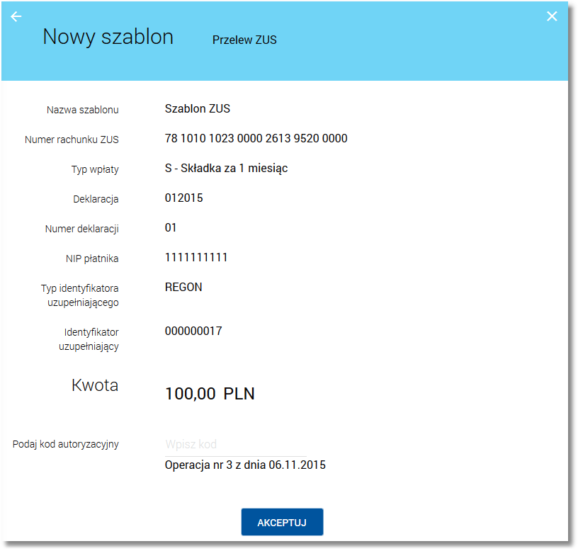This screenshot has height=551, width=578.
Task: Click the 'Numer deklaracji' label
Action: [82, 229]
